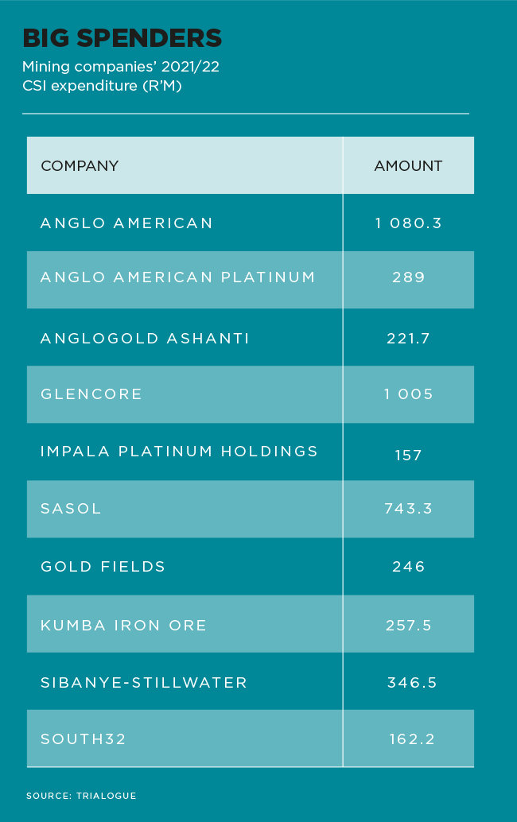Click the Sasol row label
The image size is (517, 822).
tap(71, 509)
